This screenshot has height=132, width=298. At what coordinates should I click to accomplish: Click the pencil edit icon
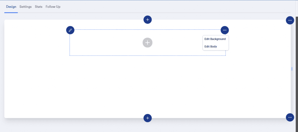tap(70, 30)
